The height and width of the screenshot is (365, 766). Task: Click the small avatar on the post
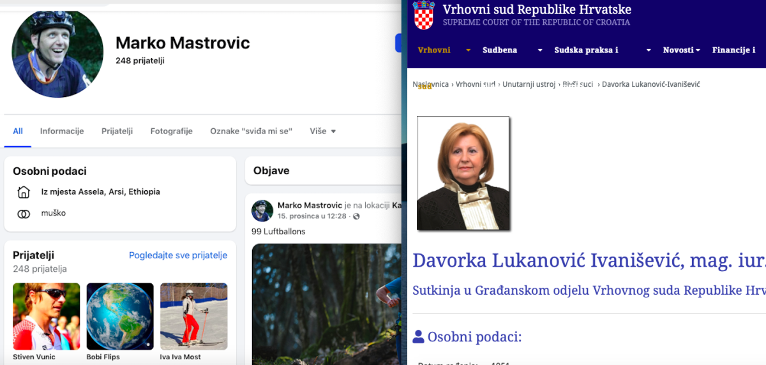(x=262, y=211)
